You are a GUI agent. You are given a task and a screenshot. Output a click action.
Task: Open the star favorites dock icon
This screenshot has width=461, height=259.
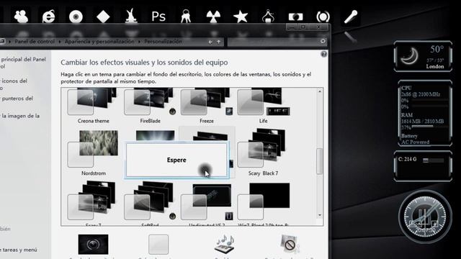(x=241, y=17)
